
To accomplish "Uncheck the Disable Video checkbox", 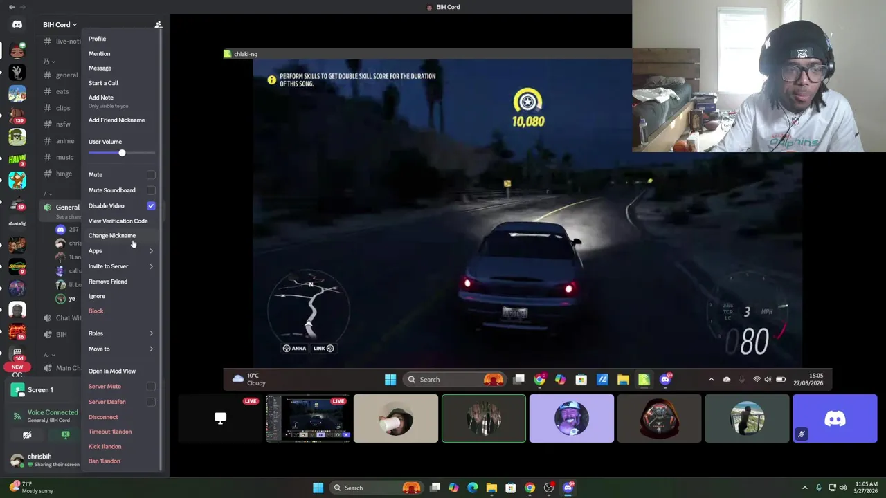I will point(151,205).
